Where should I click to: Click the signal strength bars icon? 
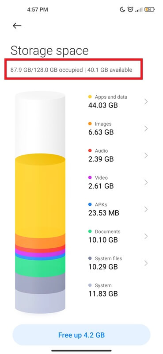pyautogui.click(x=139, y=10)
